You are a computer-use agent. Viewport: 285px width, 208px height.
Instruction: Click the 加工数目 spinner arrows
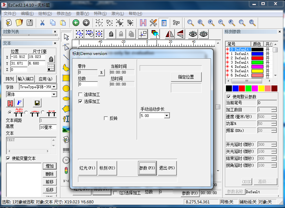click(x=274, y=110)
